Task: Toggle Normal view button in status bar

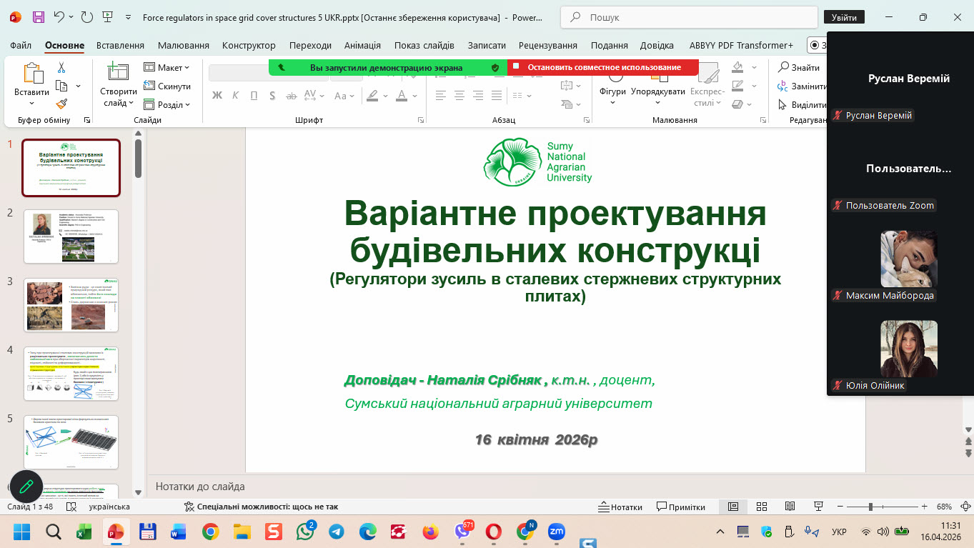Action: pyautogui.click(x=733, y=507)
